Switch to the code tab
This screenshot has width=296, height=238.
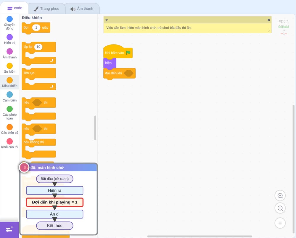tap(15, 8)
